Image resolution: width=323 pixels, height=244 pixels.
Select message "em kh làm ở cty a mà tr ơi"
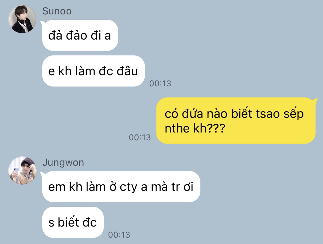pos(121,187)
